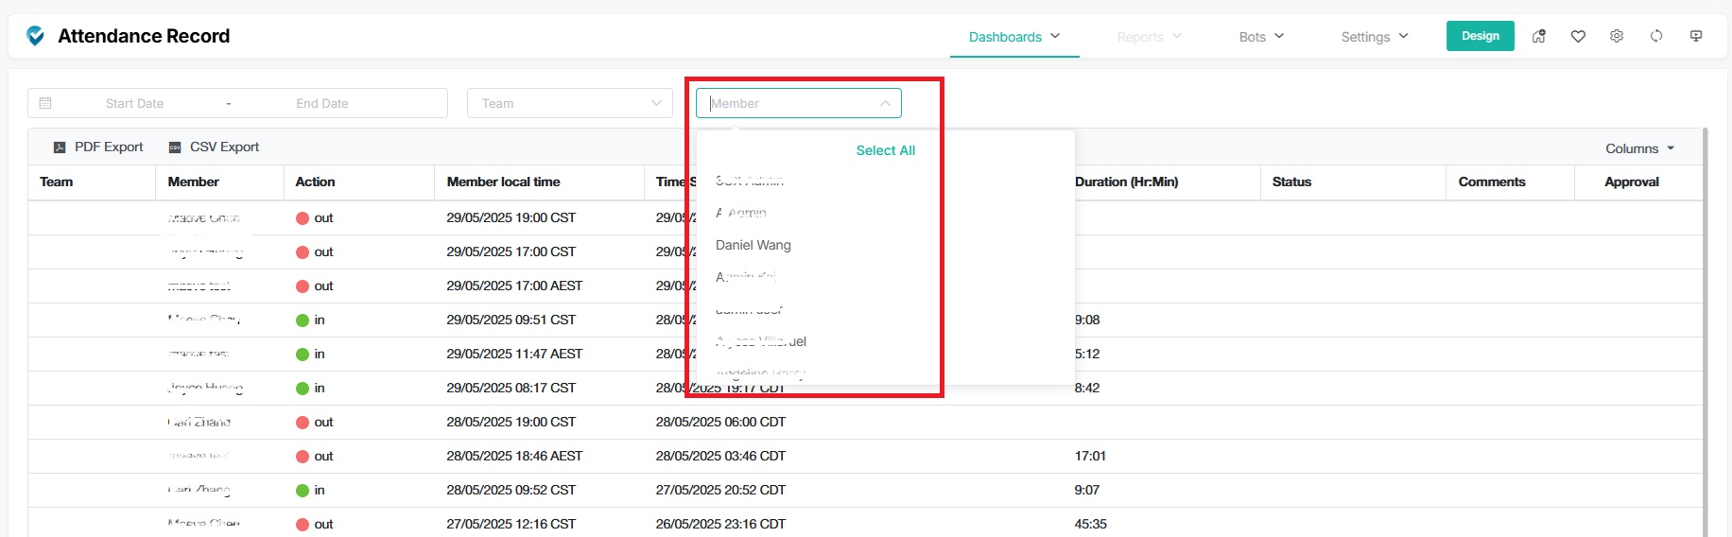
Task: Click the Attendance Record logo icon
Action: 36,36
